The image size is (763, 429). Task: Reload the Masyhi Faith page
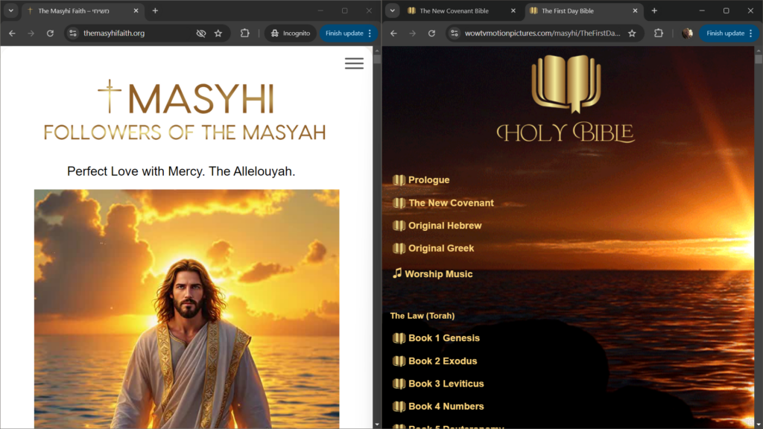point(50,34)
